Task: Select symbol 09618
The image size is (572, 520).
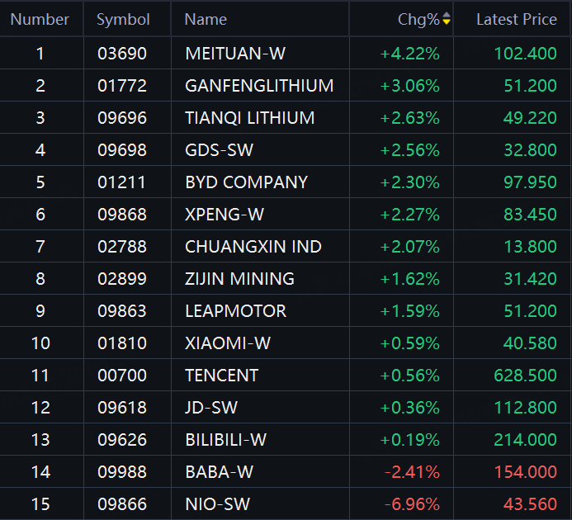Action: coord(122,407)
